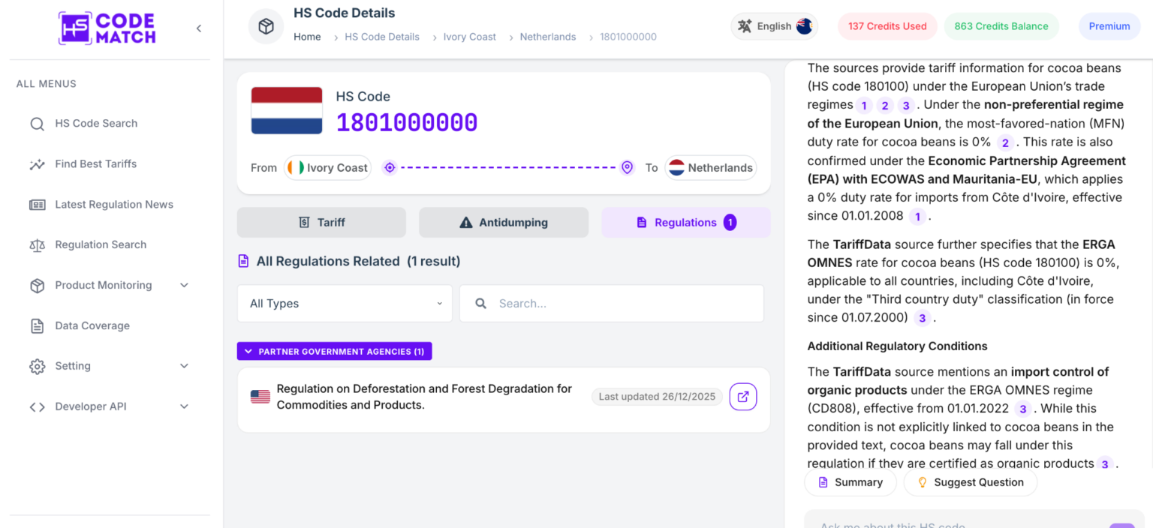Open the All Types filter dropdown
The width and height of the screenshot is (1153, 528).
(x=345, y=304)
